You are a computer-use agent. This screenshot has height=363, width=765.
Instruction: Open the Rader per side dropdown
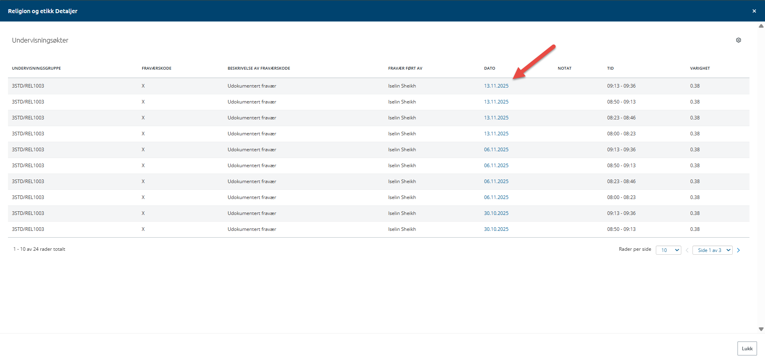point(669,250)
